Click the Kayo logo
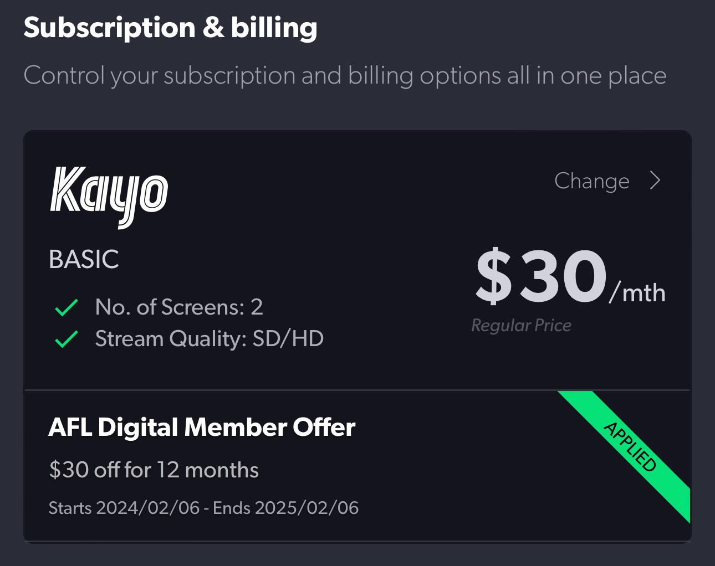 (x=109, y=195)
